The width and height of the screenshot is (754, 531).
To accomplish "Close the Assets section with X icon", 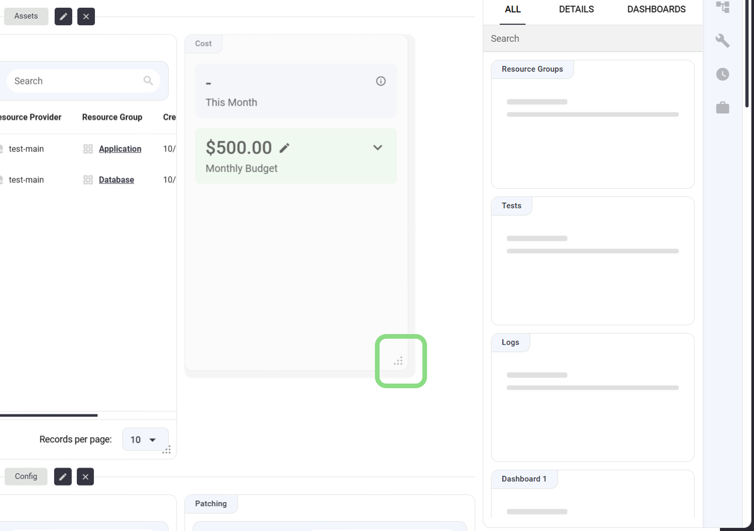I will (86, 16).
